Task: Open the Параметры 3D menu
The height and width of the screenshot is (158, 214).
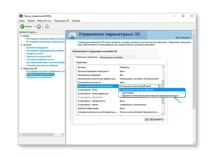Action: coord(61,21)
